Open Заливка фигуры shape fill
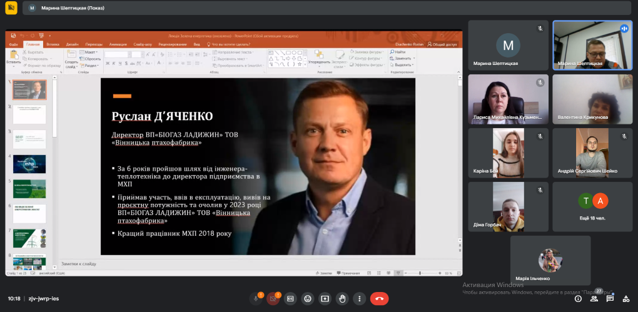 tap(367, 52)
